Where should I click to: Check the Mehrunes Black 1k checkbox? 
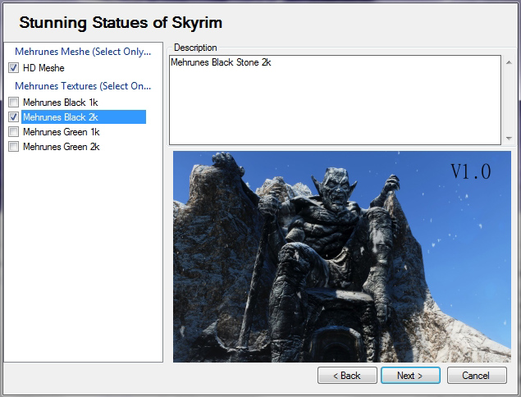14,103
